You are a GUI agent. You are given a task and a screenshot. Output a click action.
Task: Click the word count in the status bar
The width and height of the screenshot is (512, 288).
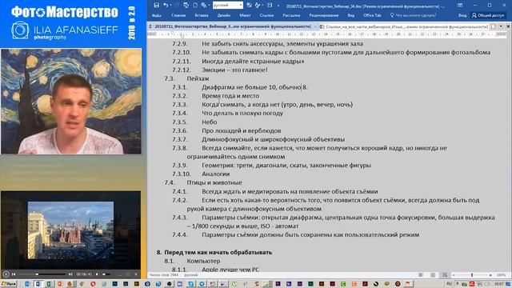click(163, 275)
